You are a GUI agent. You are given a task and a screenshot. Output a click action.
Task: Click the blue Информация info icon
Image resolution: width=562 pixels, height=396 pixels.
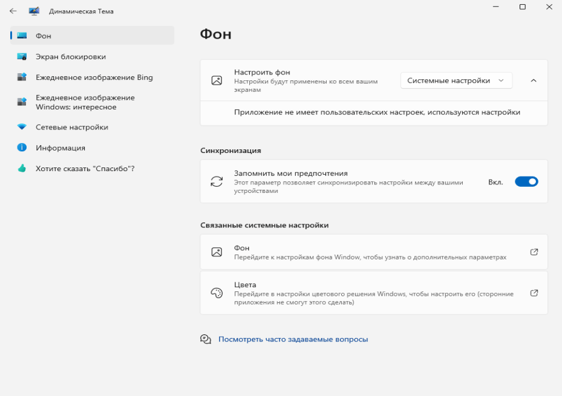point(22,148)
